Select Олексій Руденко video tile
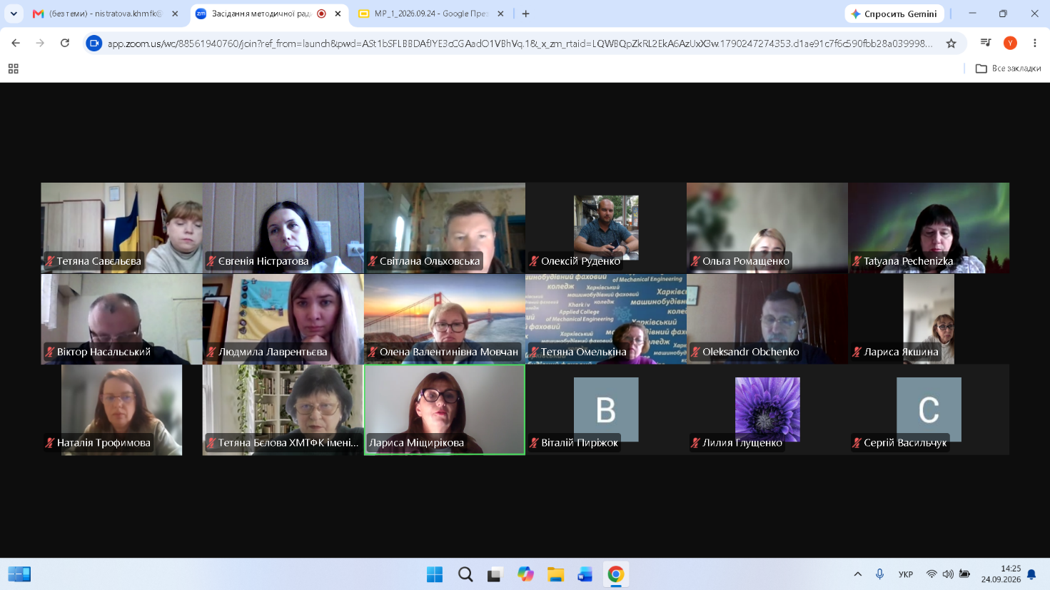This screenshot has height=590, width=1050. pyautogui.click(x=606, y=228)
